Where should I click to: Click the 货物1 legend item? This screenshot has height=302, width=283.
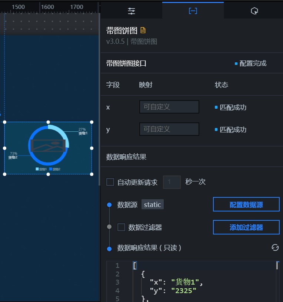[41, 169]
